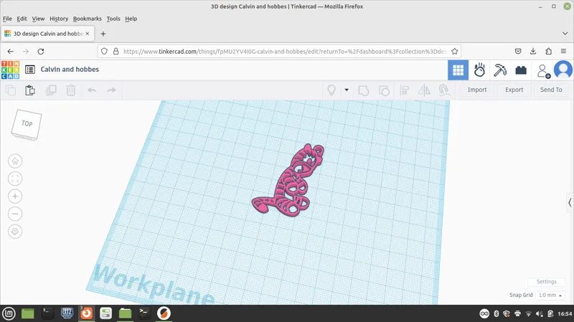The height and width of the screenshot is (322, 574).
Task: Click the Copy toolbar icon
Action: tap(11, 90)
